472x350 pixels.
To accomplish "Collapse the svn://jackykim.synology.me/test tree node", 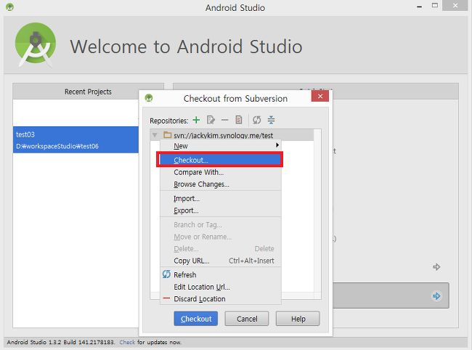I will 155,135.
